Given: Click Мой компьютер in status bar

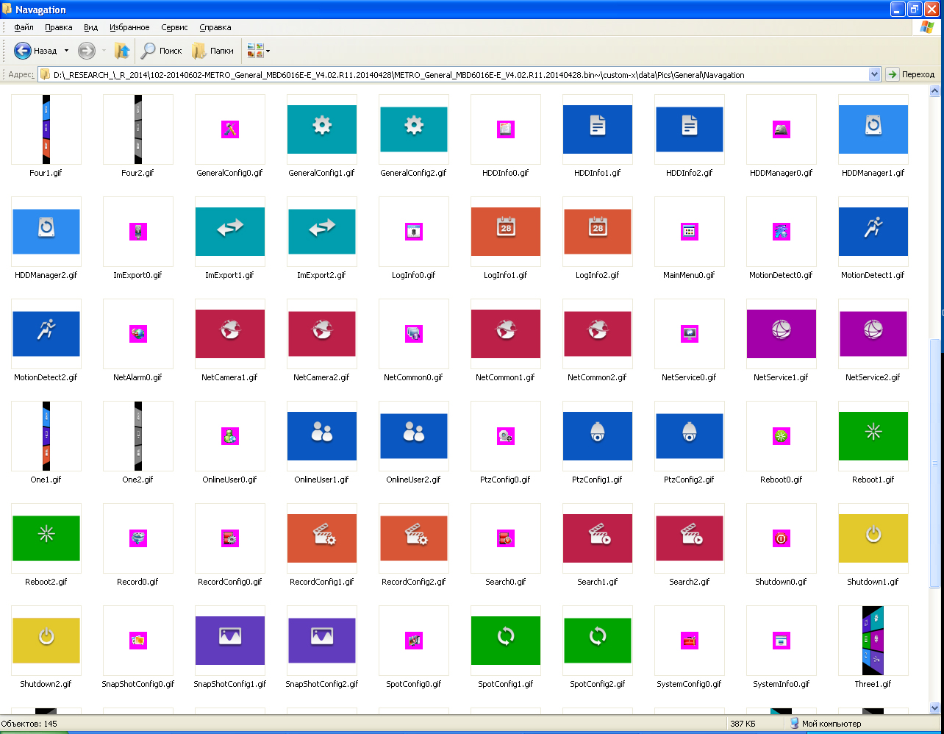Looking at the screenshot, I should (825, 724).
